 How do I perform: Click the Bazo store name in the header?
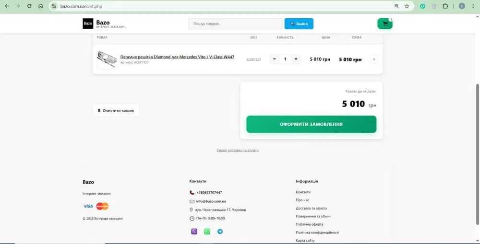103,23
